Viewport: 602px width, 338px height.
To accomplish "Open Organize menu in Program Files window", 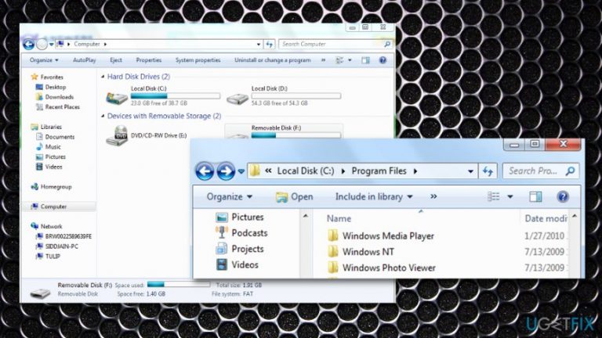I will 229,196.
